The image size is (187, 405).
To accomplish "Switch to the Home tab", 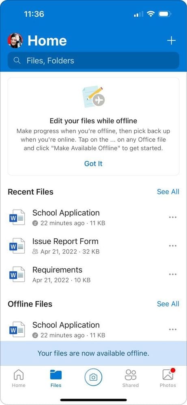I will coord(19,378).
